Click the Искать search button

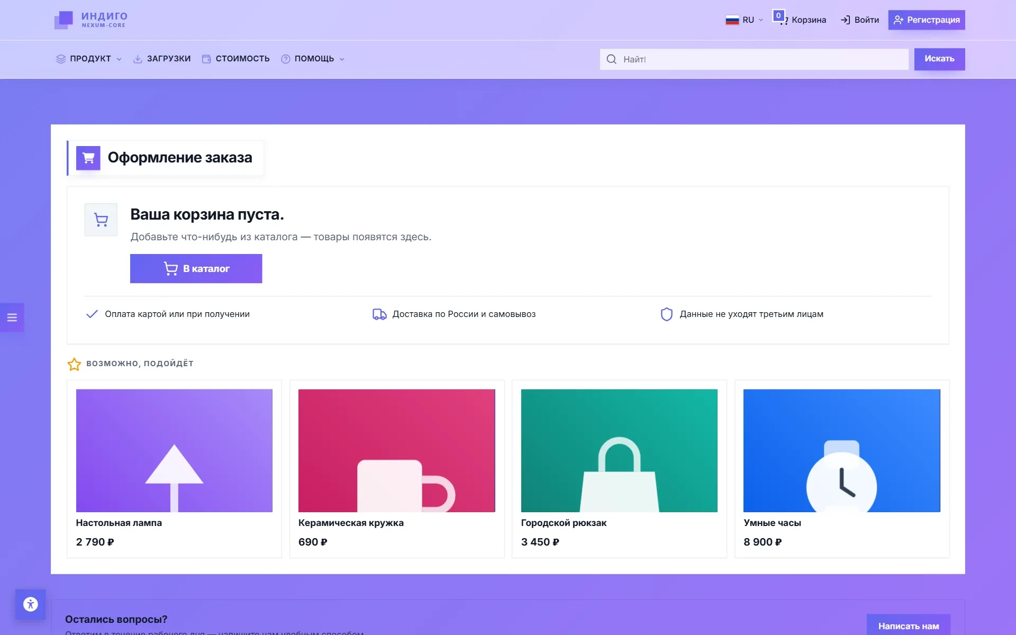pos(940,59)
